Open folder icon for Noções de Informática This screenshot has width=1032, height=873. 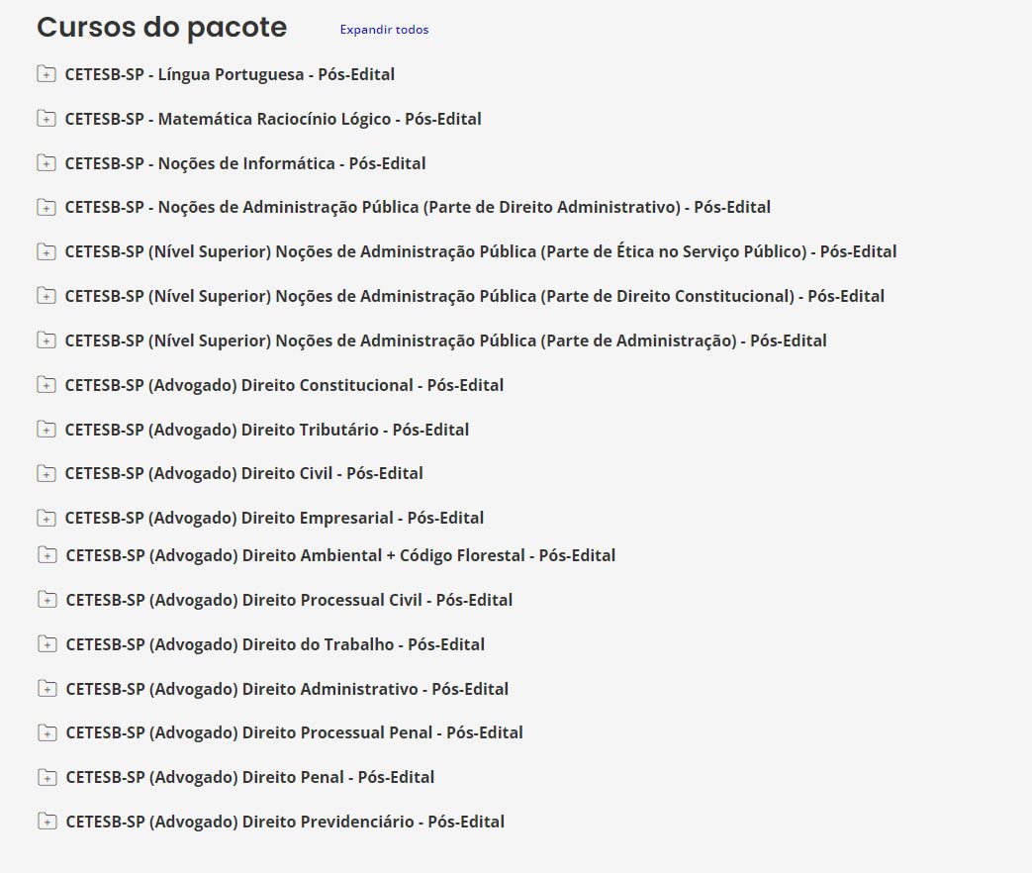pos(47,163)
